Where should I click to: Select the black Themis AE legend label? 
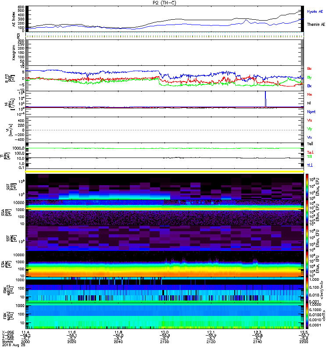[x=316, y=25]
